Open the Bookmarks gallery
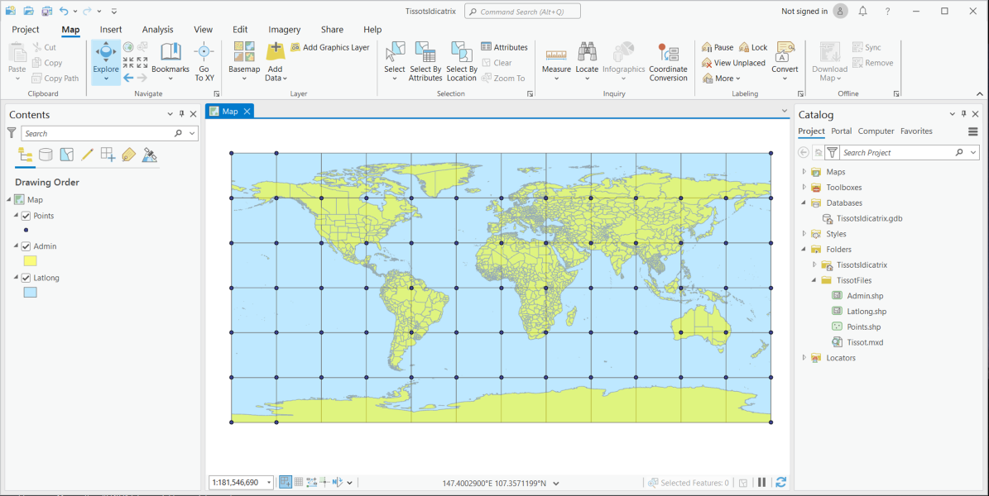The height and width of the screenshot is (496, 989). tap(170, 62)
